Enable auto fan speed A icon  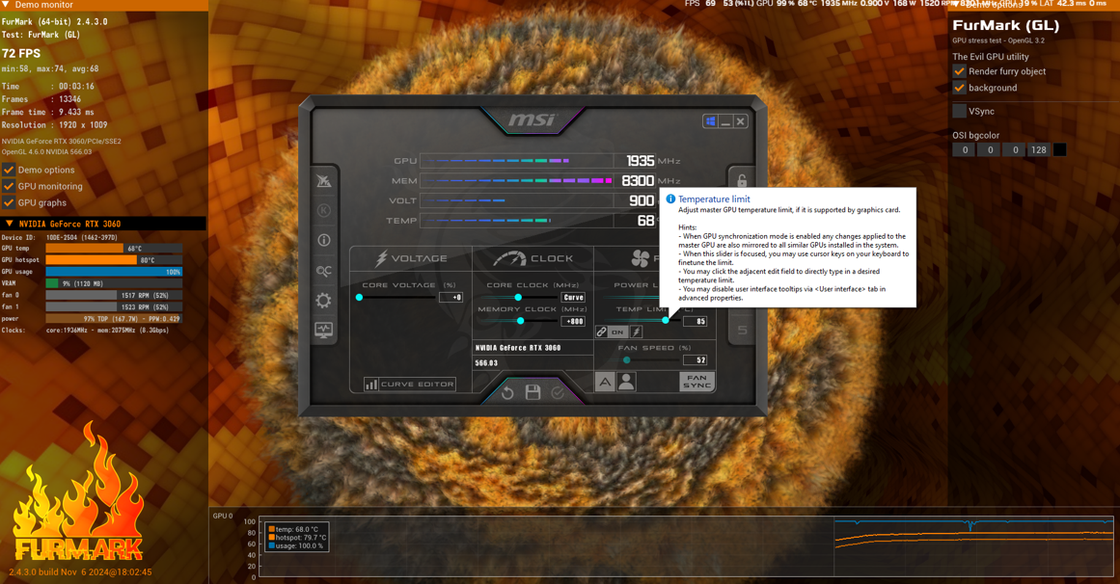[605, 382]
